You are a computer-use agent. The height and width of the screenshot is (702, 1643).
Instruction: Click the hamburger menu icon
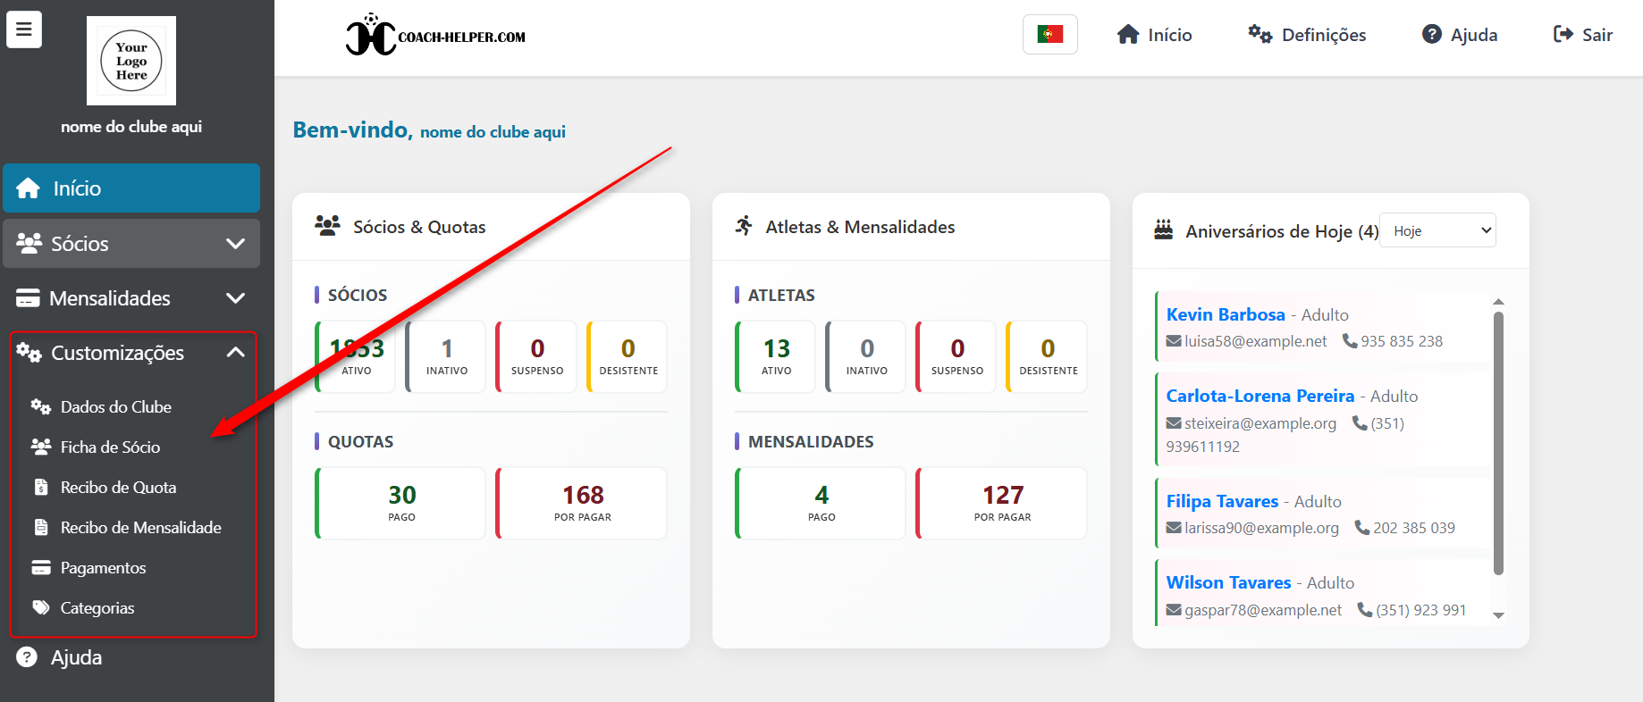pos(24,29)
